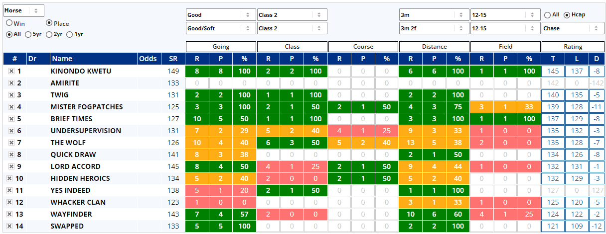606x234 pixels.
Task: Remove Kinondo Kwetu using its X icon
Action: click(x=11, y=72)
